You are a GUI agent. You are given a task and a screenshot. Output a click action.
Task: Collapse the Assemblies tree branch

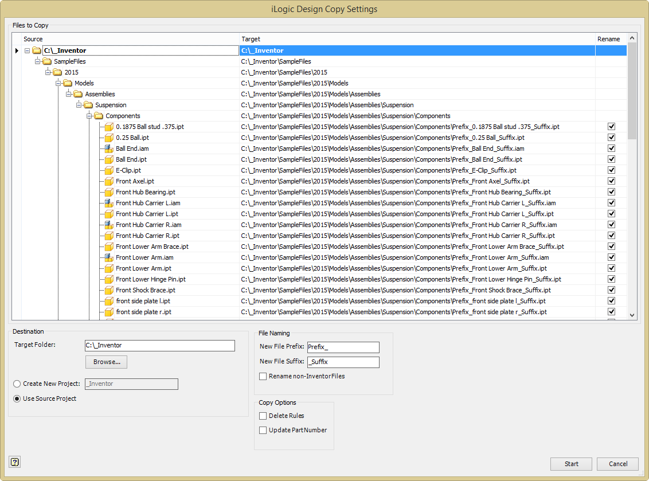pyautogui.click(x=69, y=93)
